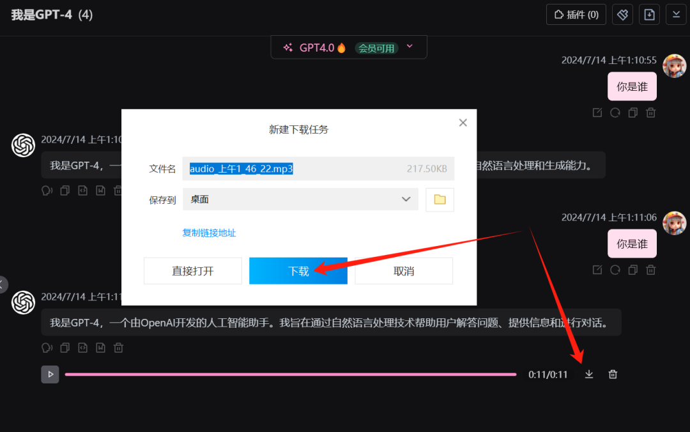690x432 pixels.
Task: Click the 会员可用 membership badge
Action: pyautogui.click(x=376, y=48)
